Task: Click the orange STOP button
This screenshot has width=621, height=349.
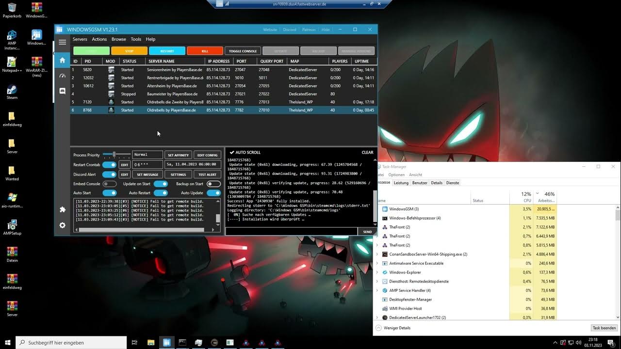Action: 129,51
